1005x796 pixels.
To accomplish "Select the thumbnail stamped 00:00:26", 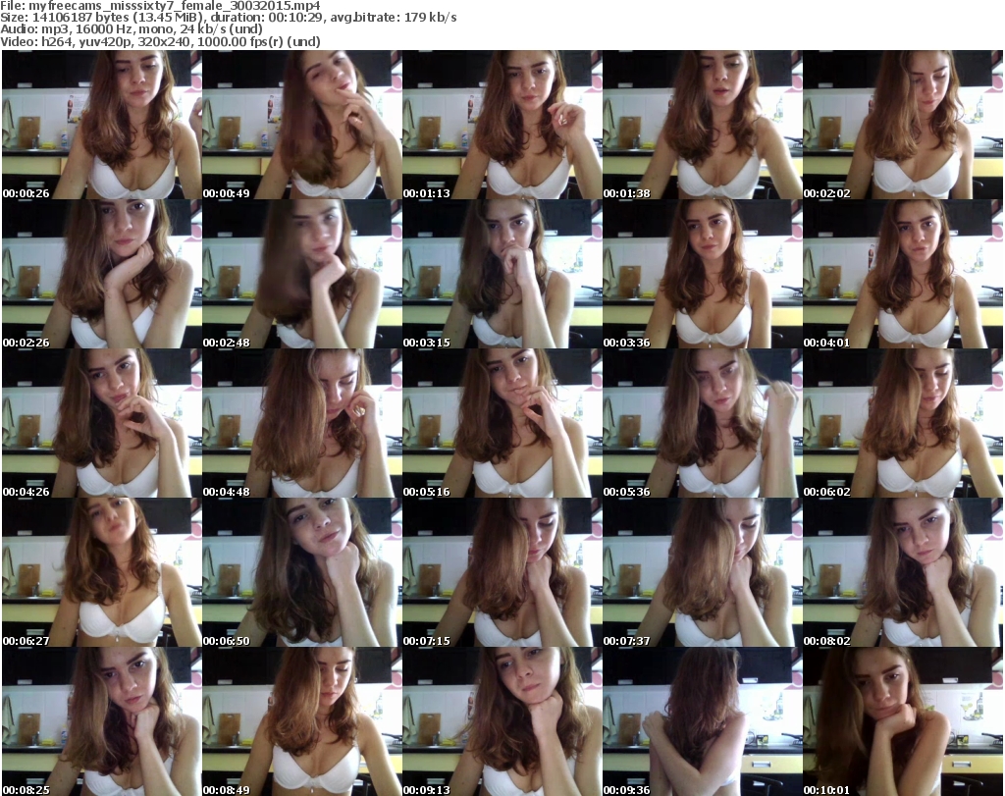I will [102, 125].
